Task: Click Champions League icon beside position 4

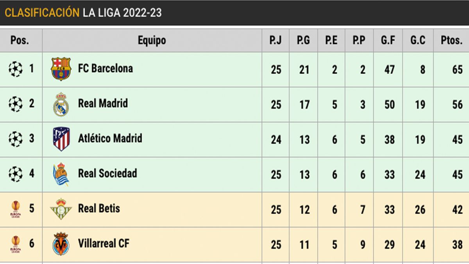Action: (16, 174)
